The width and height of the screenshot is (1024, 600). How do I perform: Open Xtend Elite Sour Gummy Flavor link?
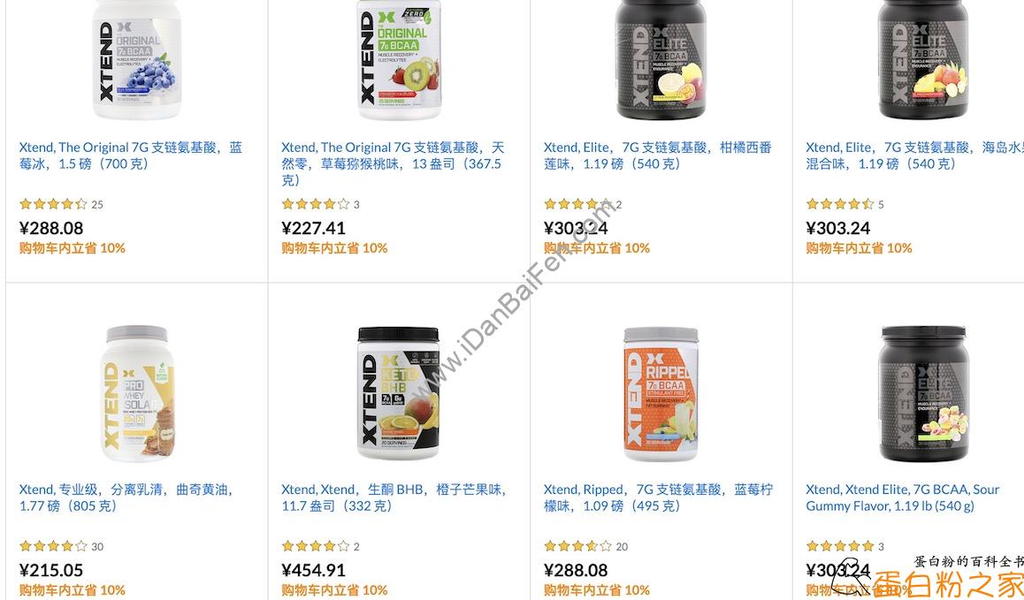pyautogui.click(x=903, y=497)
